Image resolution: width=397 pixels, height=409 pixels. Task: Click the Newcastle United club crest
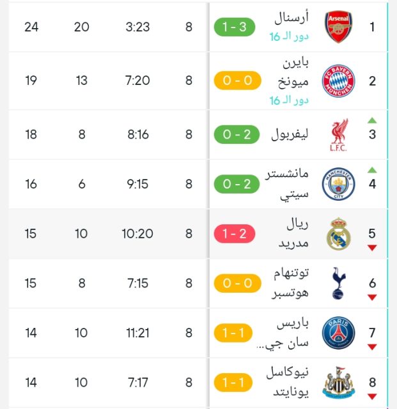[x=338, y=383]
